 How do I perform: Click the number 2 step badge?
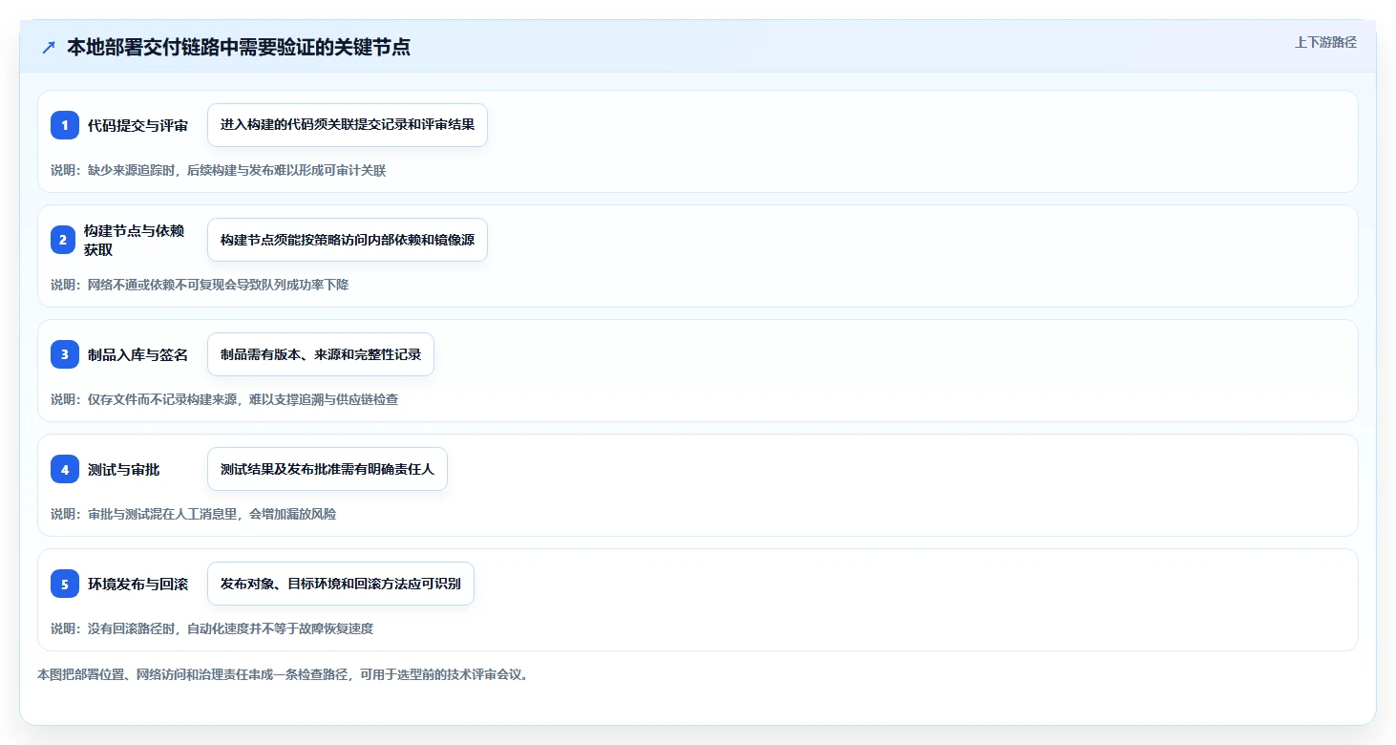pyautogui.click(x=63, y=240)
